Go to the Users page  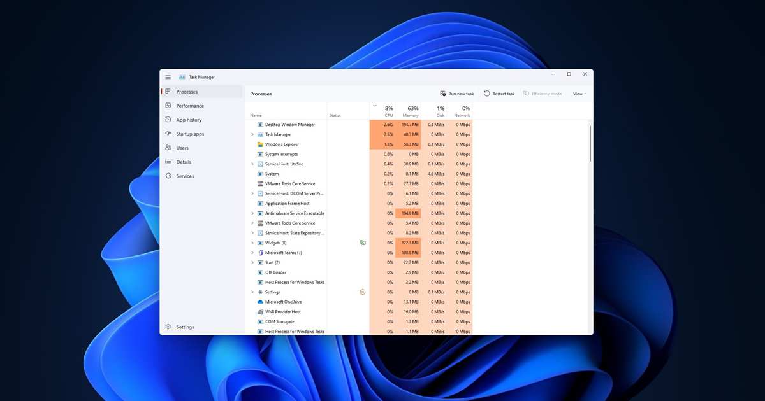(201, 148)
